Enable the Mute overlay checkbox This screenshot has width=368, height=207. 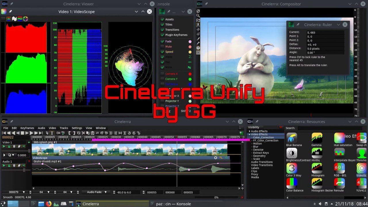[162, 47]
